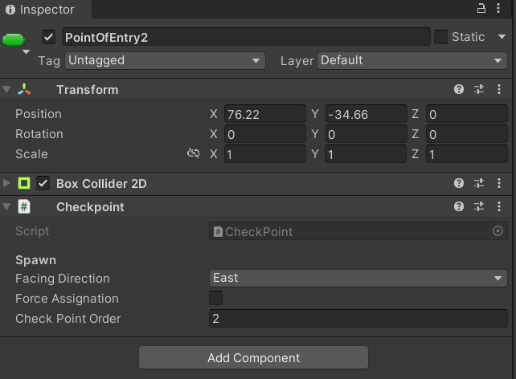
Task: Click the Add Component button
Action: click(253, 357)
